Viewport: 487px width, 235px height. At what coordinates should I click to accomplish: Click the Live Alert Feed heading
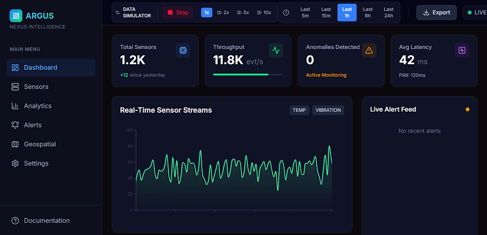click(393, 109)
